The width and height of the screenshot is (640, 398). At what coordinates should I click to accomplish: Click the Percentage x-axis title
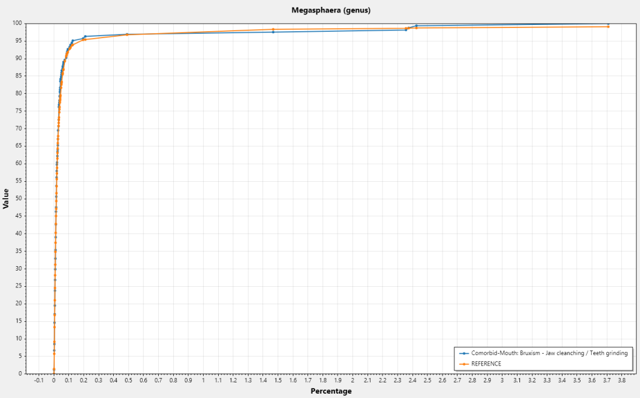[331, 391]
